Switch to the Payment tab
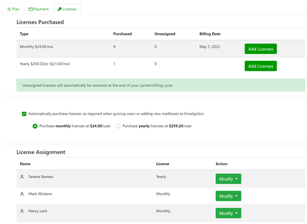This screenshot has height=224, width=307. [x=39, y=9]
